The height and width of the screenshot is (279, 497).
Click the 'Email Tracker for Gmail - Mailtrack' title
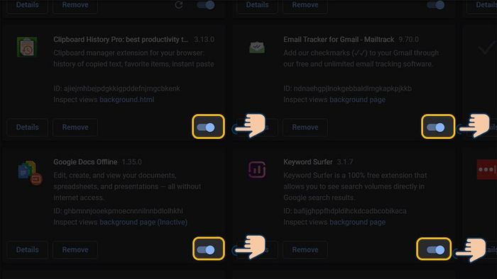(339, 40)
